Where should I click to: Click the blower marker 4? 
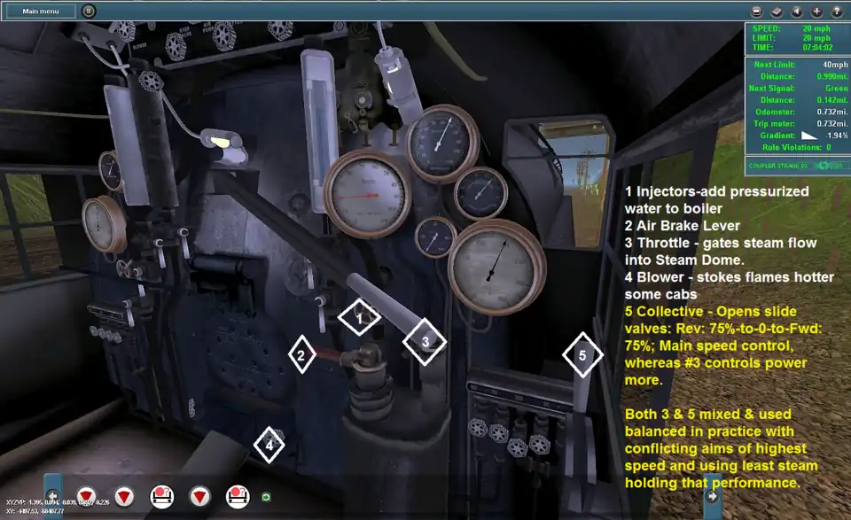tap(269, 445)
